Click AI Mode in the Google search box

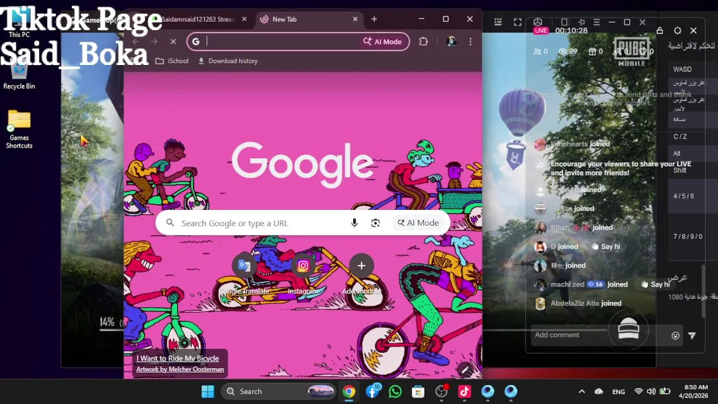click(x=418, y=223)
